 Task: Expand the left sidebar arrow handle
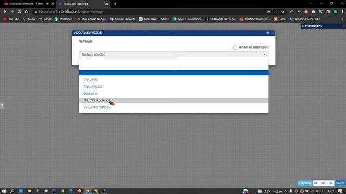click(2, 105)
